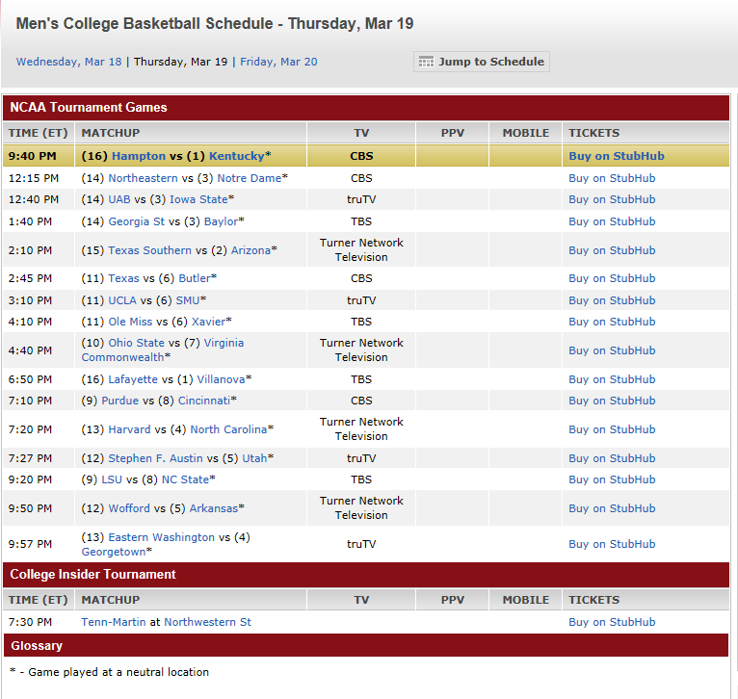Buy StubHub tickets for Texas Southern vs Arizona
Image resolution: width=738 pixels, height=699 pixels.
tap(612, 250)
